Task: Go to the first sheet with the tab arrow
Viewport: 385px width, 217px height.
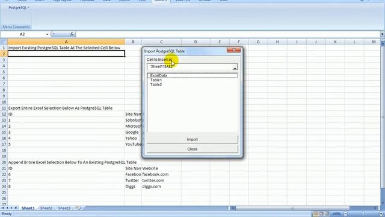Action: (3, 208)
